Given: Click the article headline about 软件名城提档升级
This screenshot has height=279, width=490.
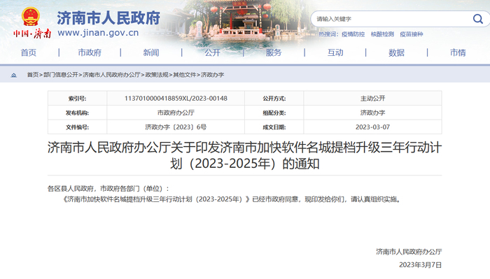Looking at the screenshot, I should click(x=245, y=155).
